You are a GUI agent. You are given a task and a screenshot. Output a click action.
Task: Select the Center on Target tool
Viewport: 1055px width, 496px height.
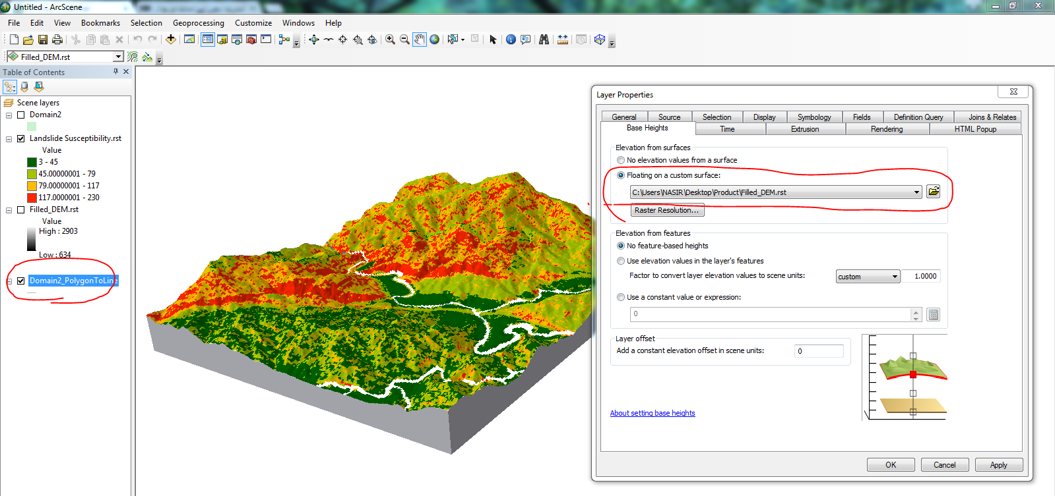tap(343, 40)
